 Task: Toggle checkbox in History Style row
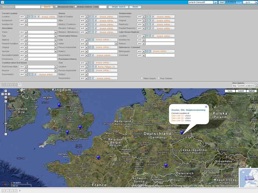[x=96, y=21]
